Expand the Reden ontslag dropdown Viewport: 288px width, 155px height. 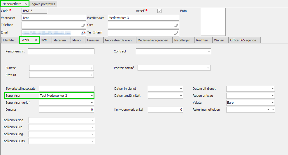[273, 96]
